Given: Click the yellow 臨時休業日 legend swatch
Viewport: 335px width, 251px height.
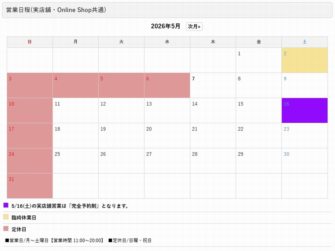Looking at the screenshot, I should click(6, 217).
